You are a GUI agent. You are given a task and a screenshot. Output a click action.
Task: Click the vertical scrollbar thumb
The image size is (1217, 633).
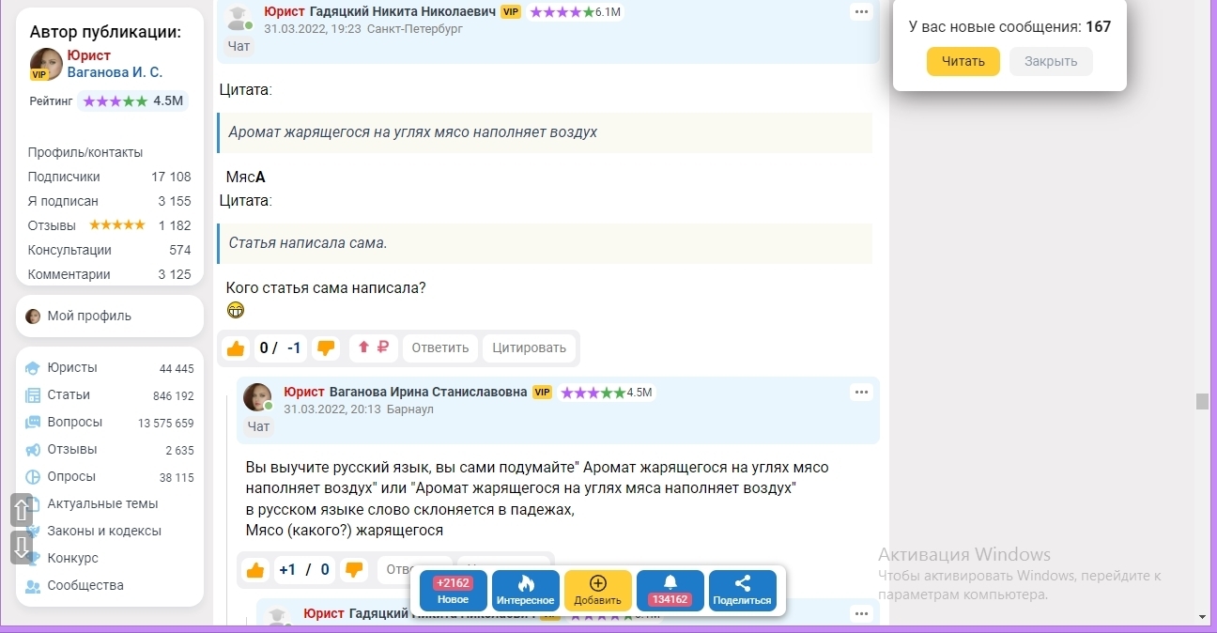click(x=1201, y=401)
